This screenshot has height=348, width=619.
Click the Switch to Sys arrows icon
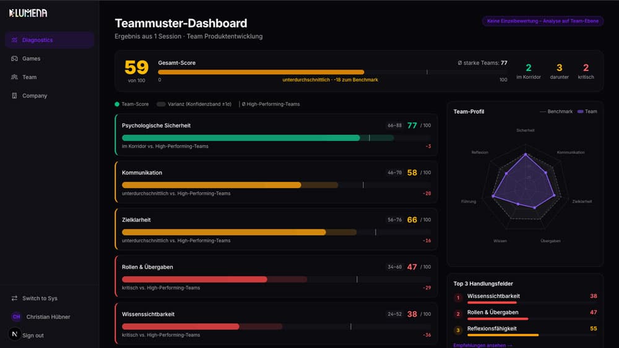(x=15, y=298)
